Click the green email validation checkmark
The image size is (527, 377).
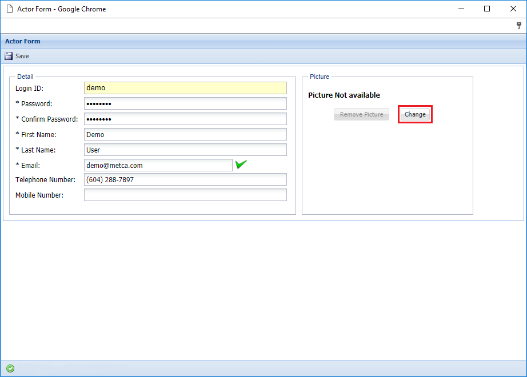[x=241, y=165]
